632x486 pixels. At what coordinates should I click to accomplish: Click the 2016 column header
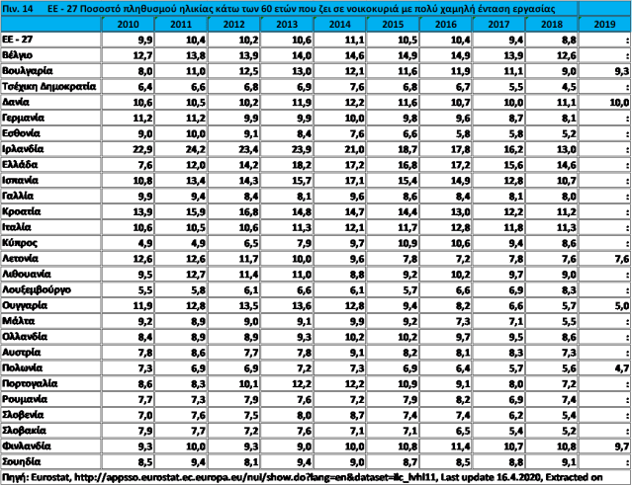coord(445,23)
